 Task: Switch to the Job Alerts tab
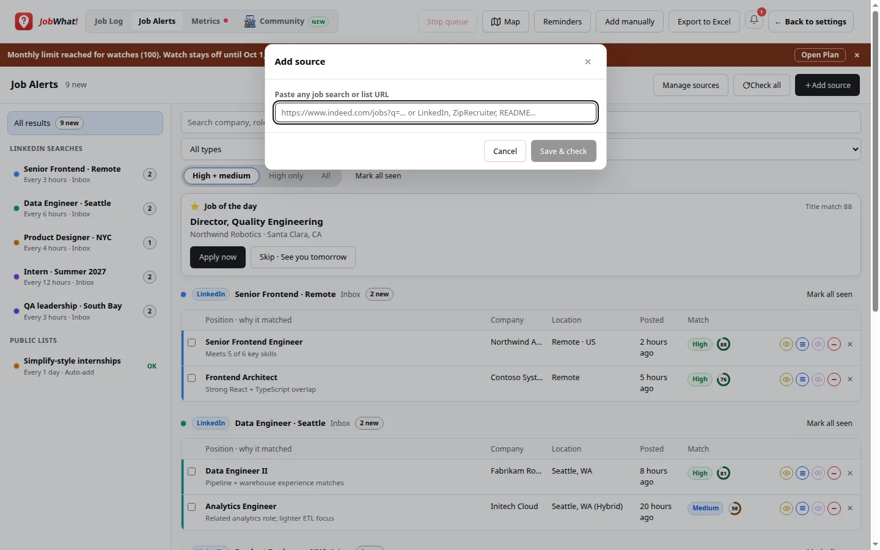(157, 21)
